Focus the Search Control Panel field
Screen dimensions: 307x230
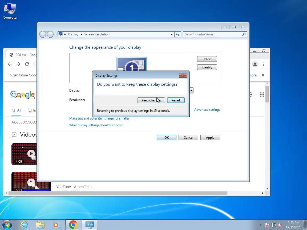[213, 34]
